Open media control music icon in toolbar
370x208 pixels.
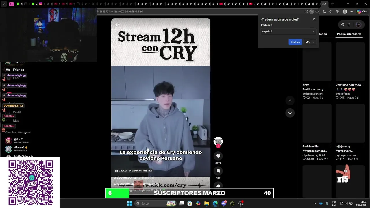[x=324, y=12]
